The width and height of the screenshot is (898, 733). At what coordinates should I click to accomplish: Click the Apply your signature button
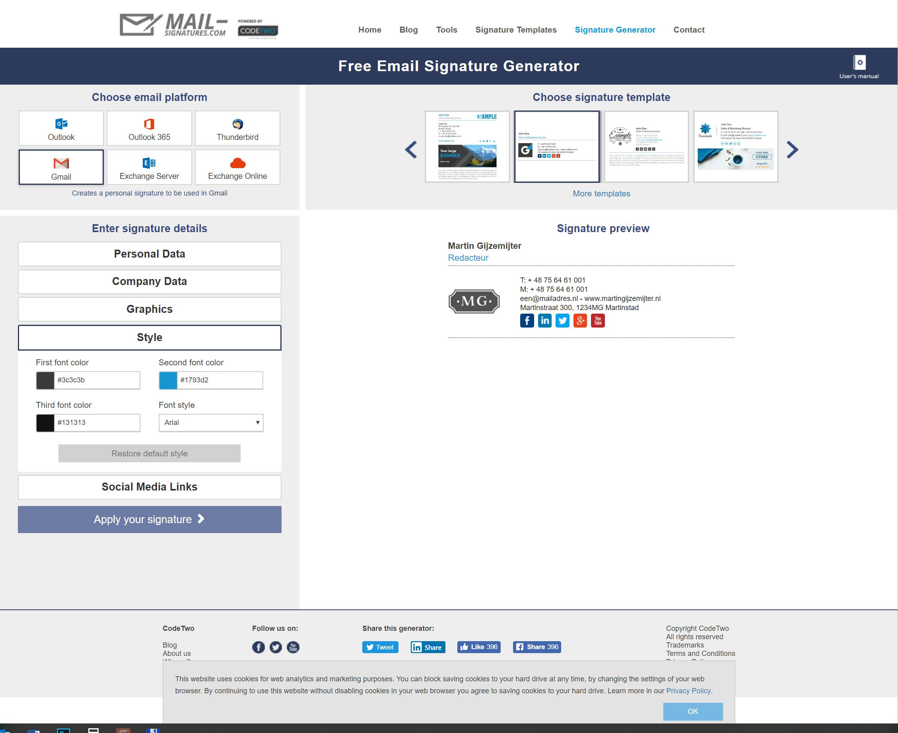(x=150, y=520)
